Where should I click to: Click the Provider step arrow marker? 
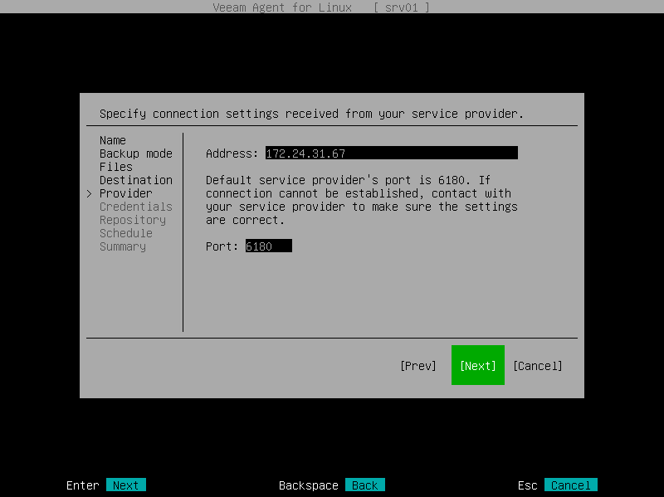(x=90, y=193)
